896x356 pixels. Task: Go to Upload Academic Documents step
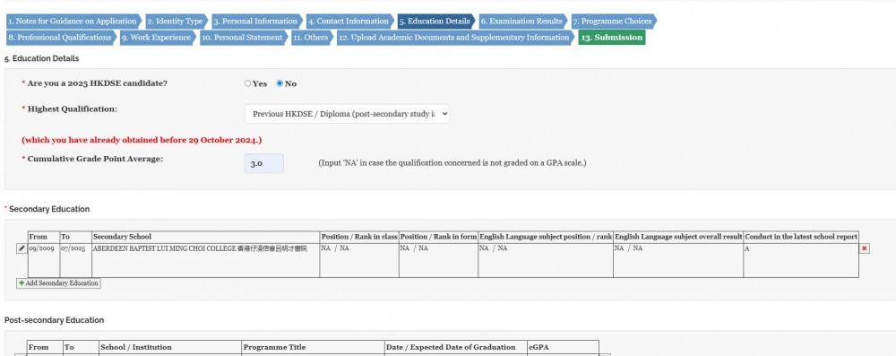tap(455, 38)
